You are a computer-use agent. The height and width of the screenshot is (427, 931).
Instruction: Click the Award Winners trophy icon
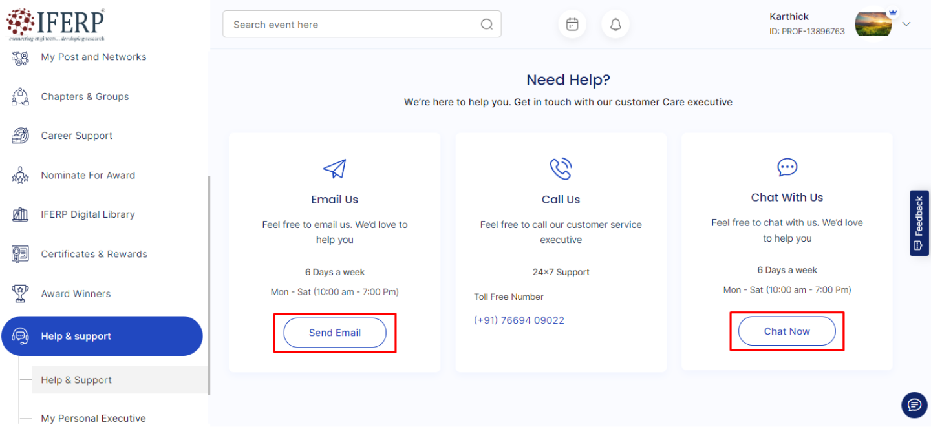(21, 293)
